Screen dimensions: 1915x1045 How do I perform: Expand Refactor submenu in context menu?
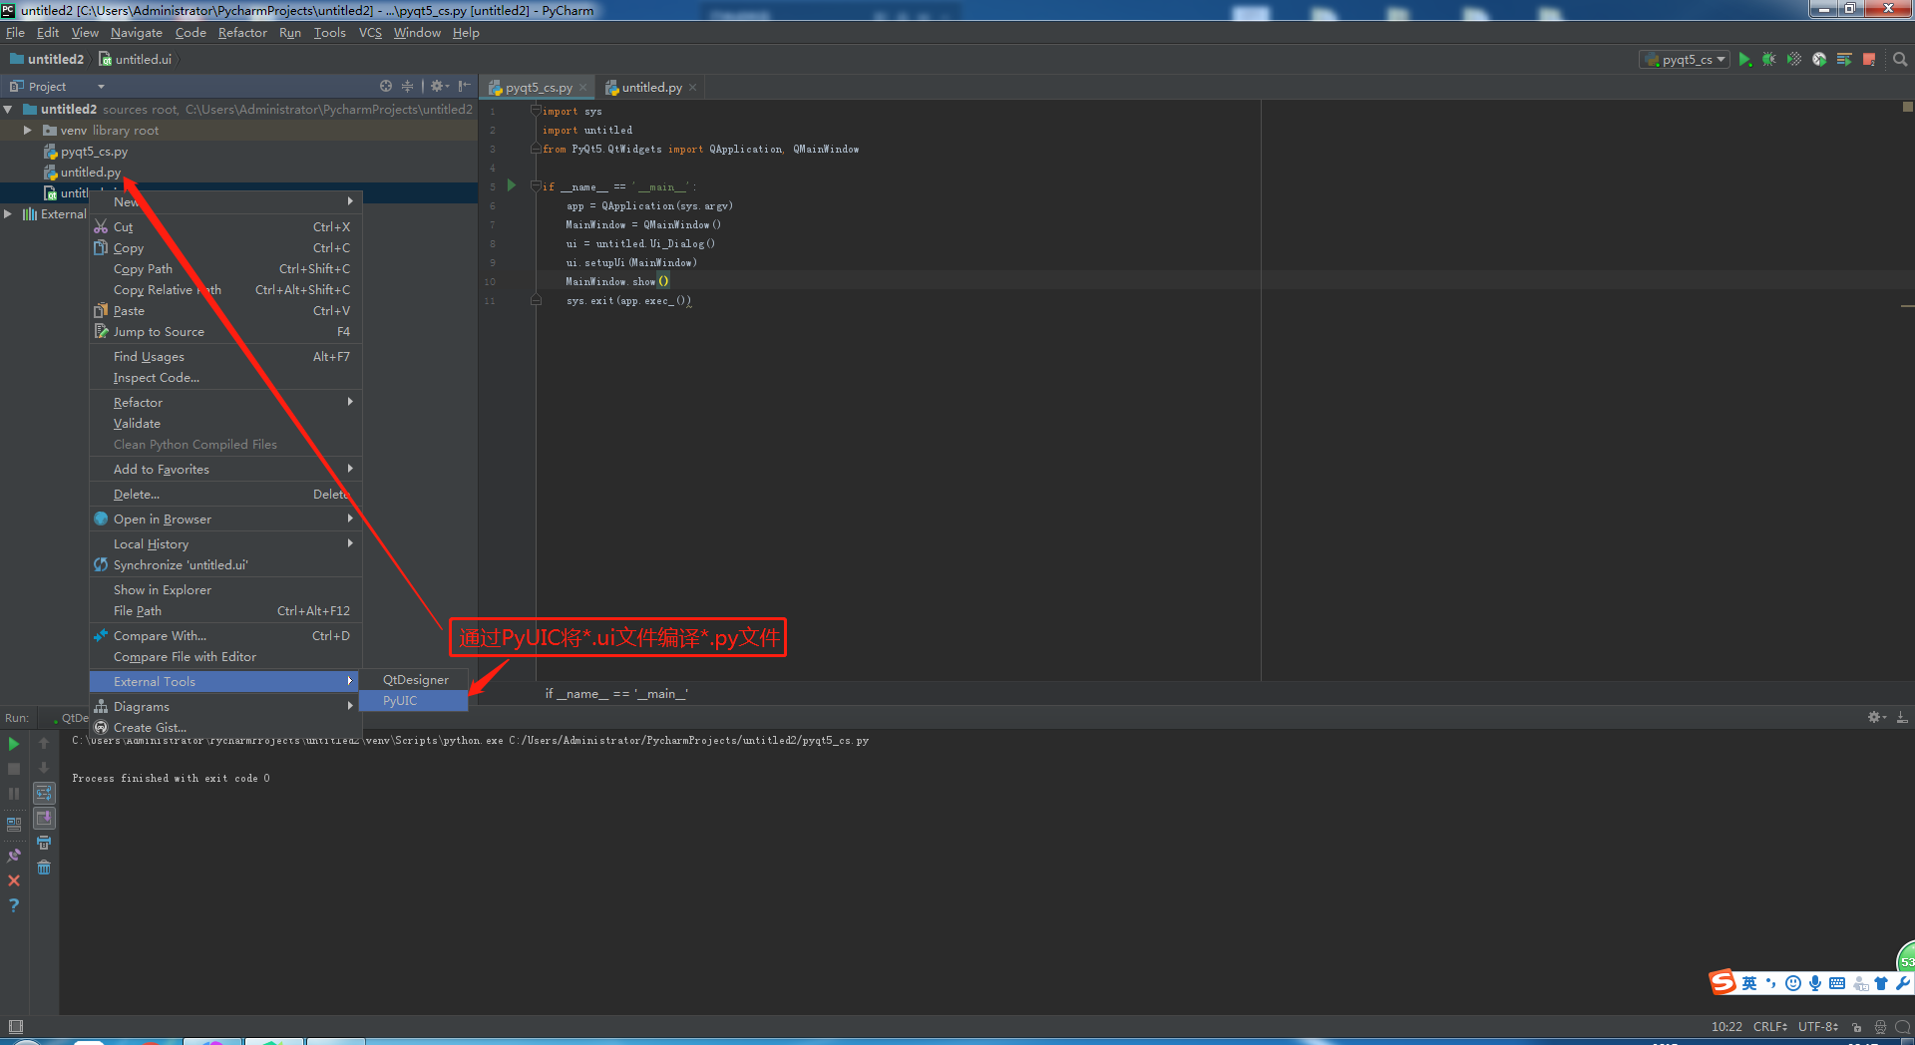coord(225,403)
